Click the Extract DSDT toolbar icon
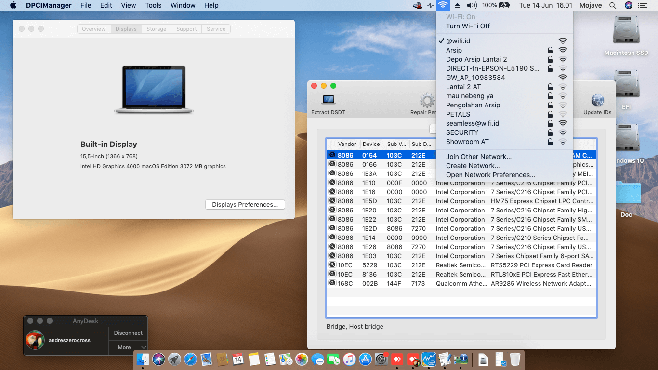Viewport: 658px width, 370px height. click(328, 100)
